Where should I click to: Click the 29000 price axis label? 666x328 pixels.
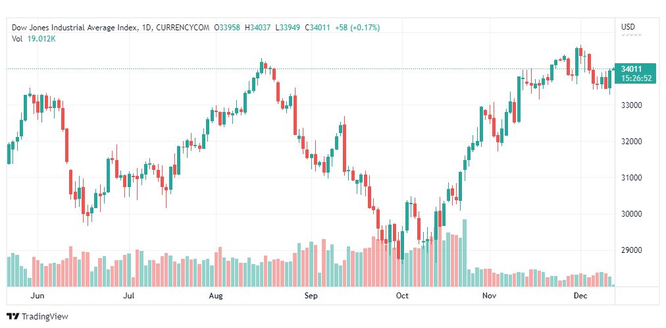point(631,250)
